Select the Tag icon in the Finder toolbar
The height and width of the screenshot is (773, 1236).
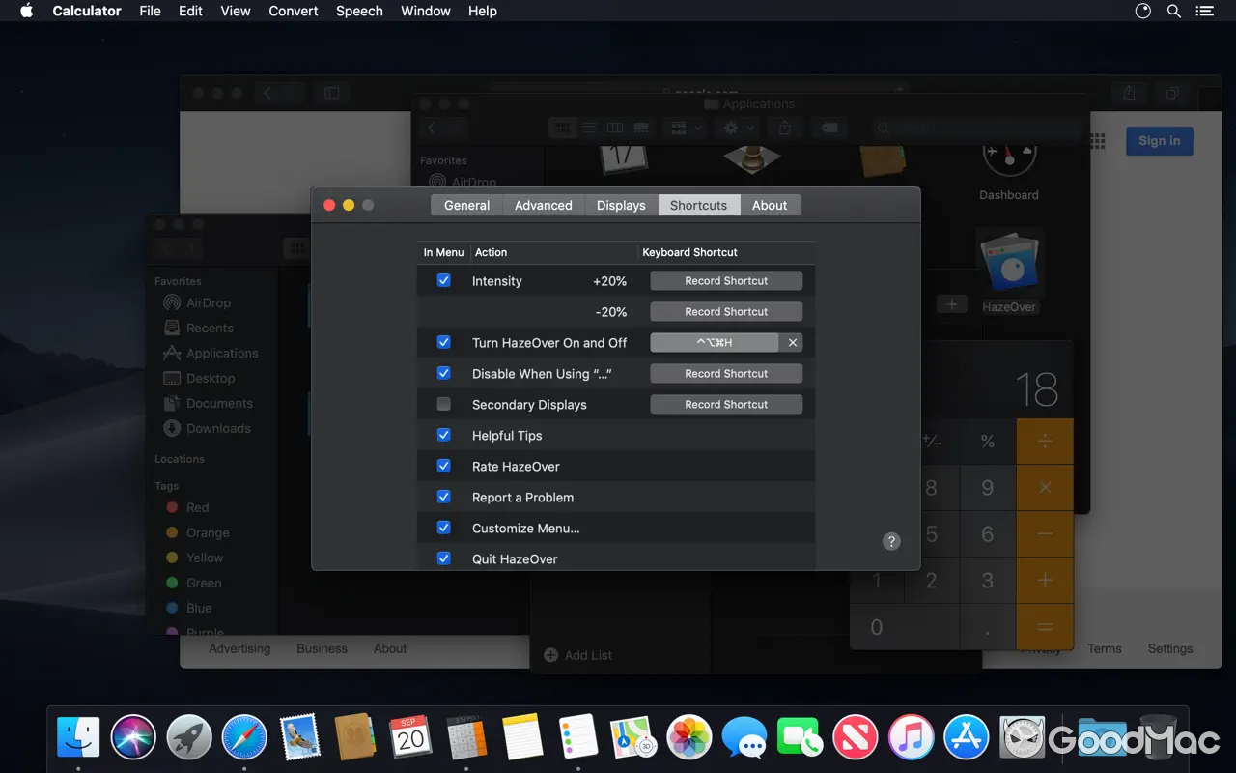coord(829,127)
